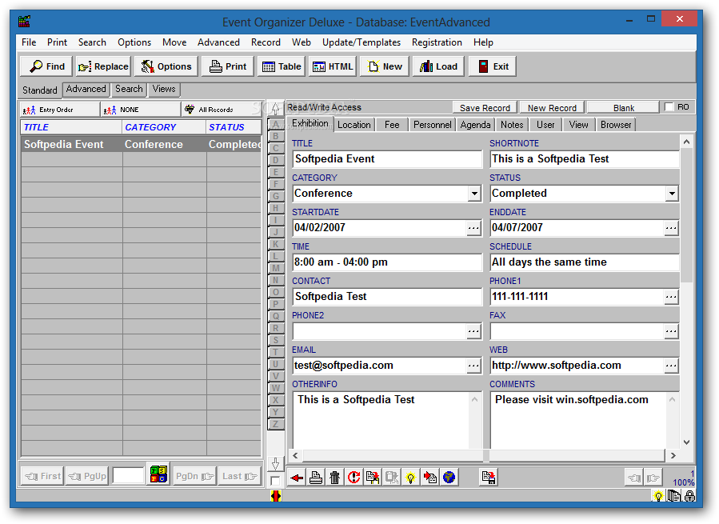Click the printer icon in the bottom record toolbar
Screen dimensions: 719x524
click(x=315, y=478)
